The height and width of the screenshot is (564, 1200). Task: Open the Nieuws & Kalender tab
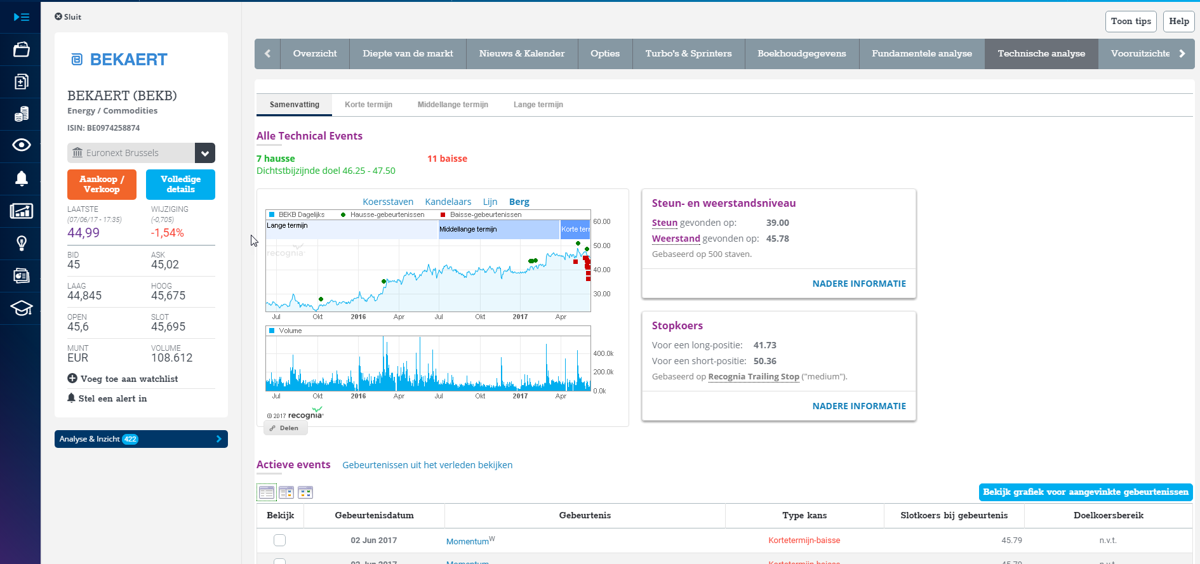(522, 54)
